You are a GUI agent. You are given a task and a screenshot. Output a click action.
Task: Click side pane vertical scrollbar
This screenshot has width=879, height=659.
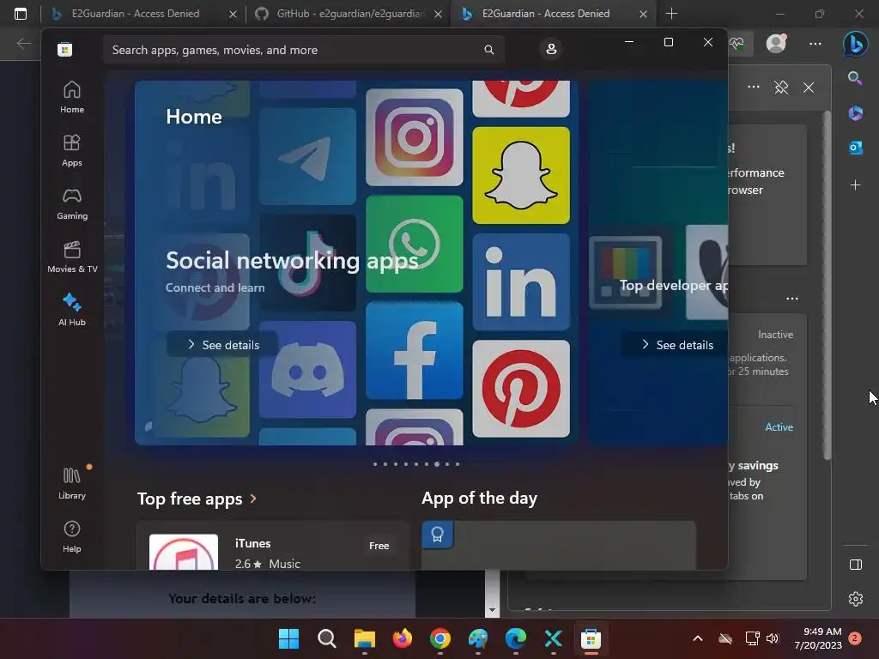tap(827, 286)
